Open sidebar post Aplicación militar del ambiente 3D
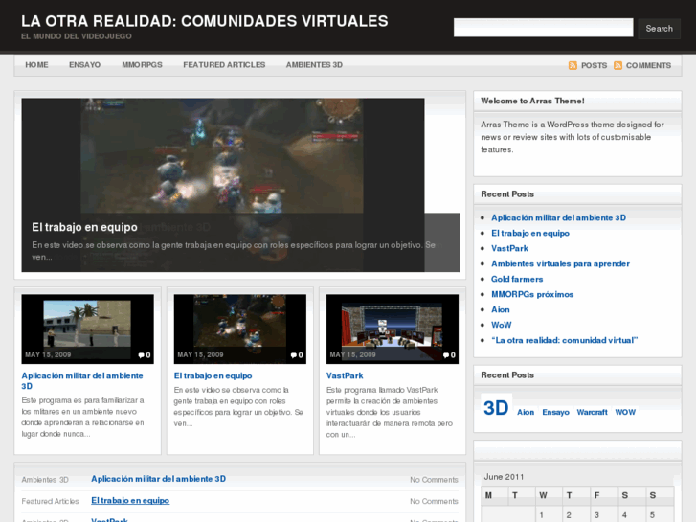The width and height of the screenshot is (696, 522). click(x=558, y=217)
